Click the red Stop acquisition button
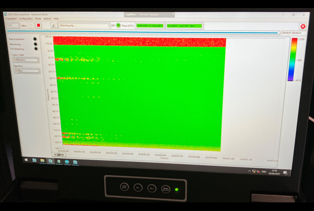Viewport: 314px width, 211px height. (x=38, y=25)
